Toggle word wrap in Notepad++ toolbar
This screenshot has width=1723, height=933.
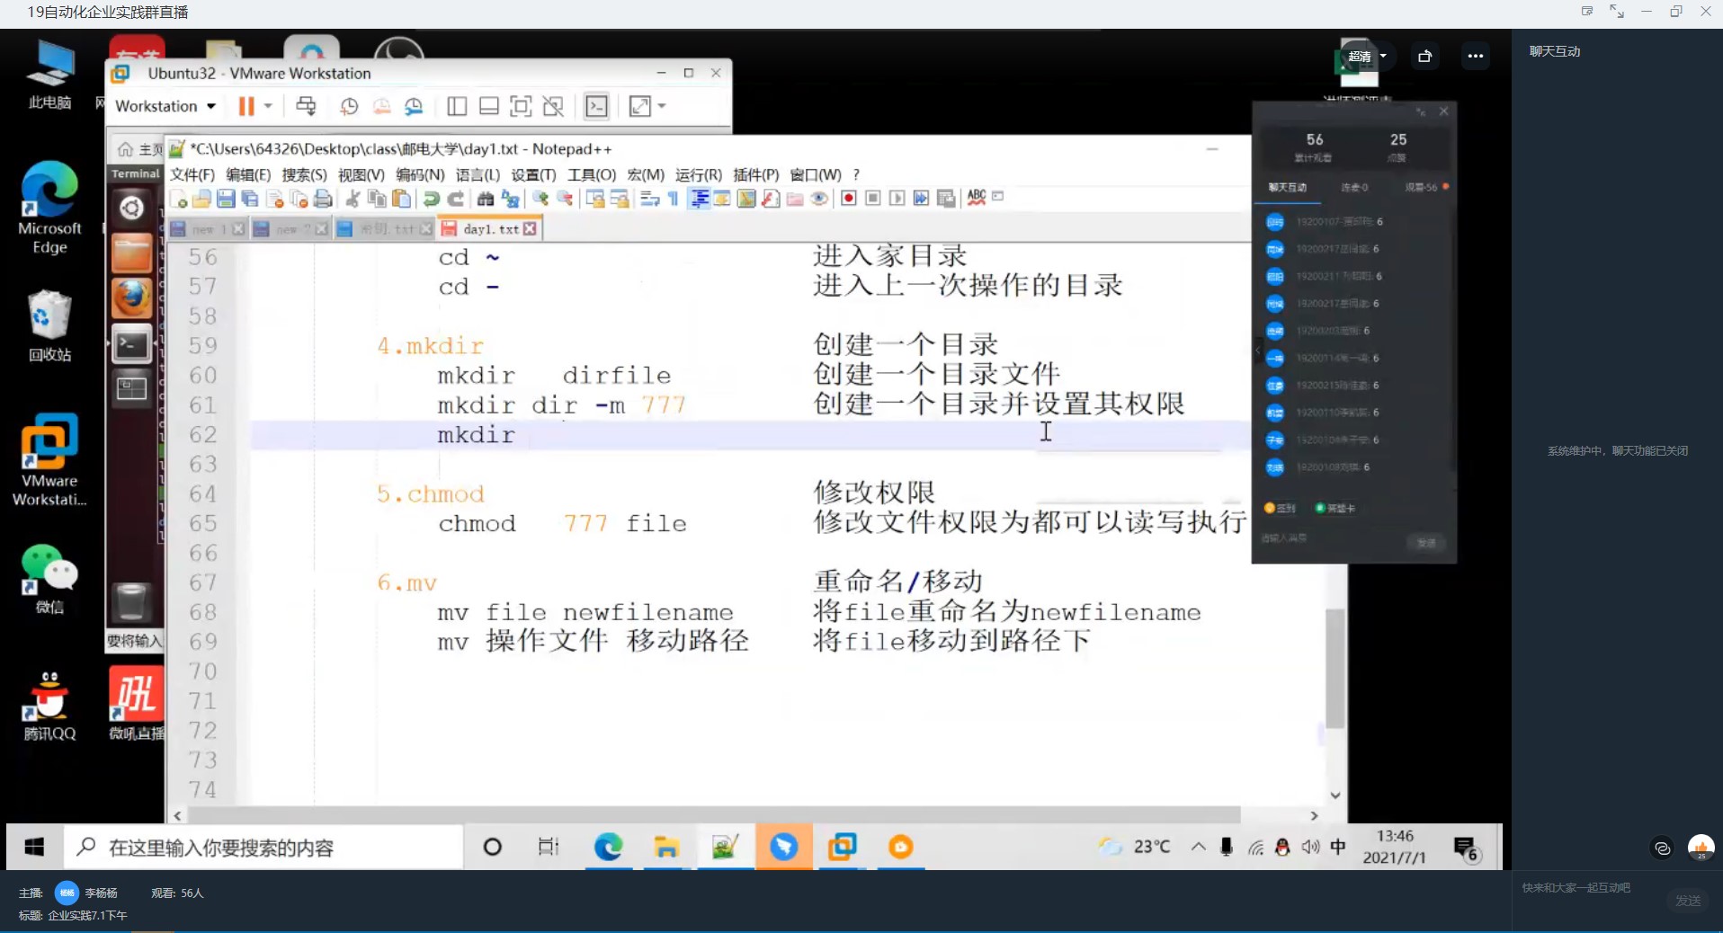click(x=650, y=199)
